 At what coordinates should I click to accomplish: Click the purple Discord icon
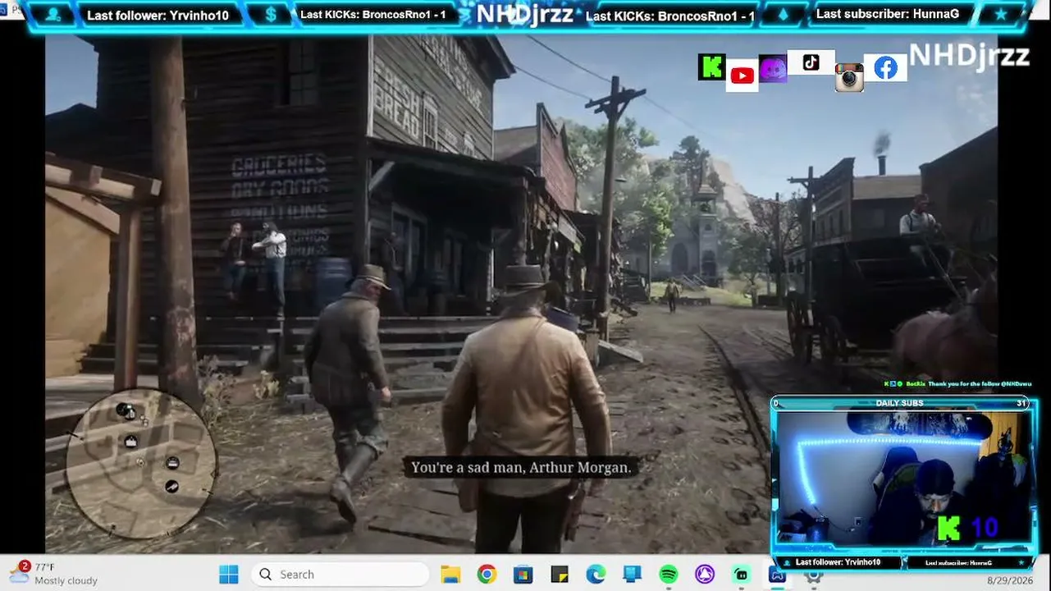(773, 69)
